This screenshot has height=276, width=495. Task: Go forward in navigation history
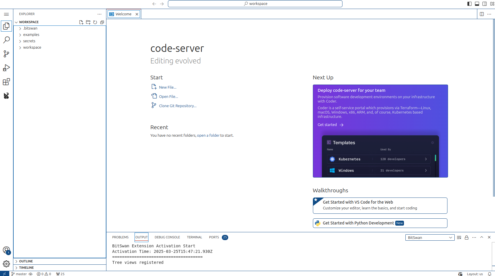click(162, 4)
